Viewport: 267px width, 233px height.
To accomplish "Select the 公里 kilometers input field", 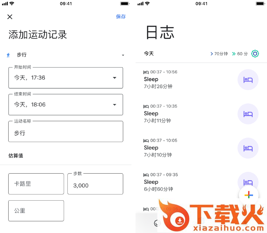I will click(36, 211).
